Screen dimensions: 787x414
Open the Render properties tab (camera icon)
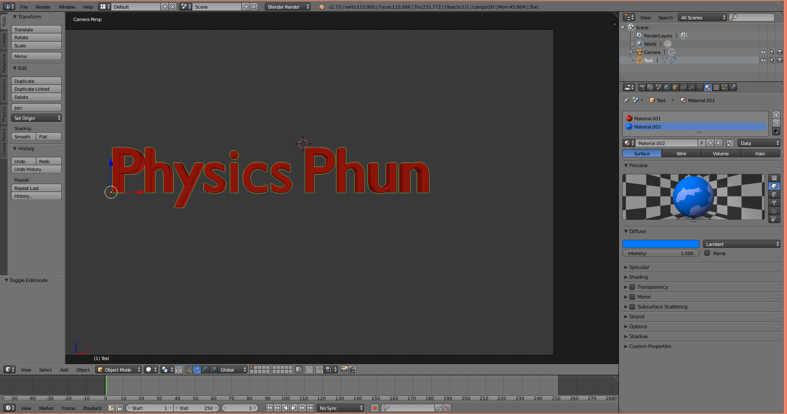click(642, 87)
